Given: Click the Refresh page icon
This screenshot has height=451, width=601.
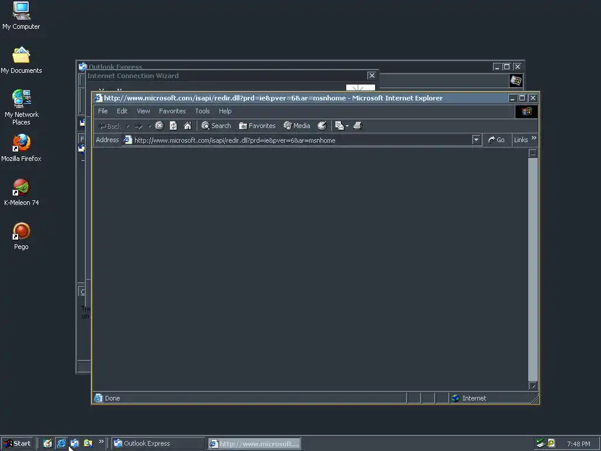Looking at the screenshot, I should 173,126.
